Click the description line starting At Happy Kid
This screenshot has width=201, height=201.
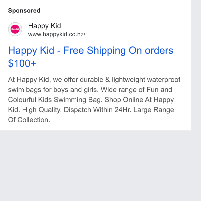click(x=94, y=80)
